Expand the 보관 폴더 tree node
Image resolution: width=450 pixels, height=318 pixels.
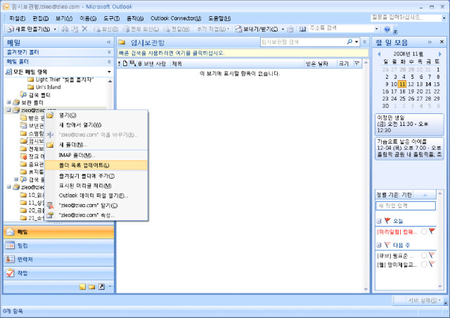(x=9, y=102)
